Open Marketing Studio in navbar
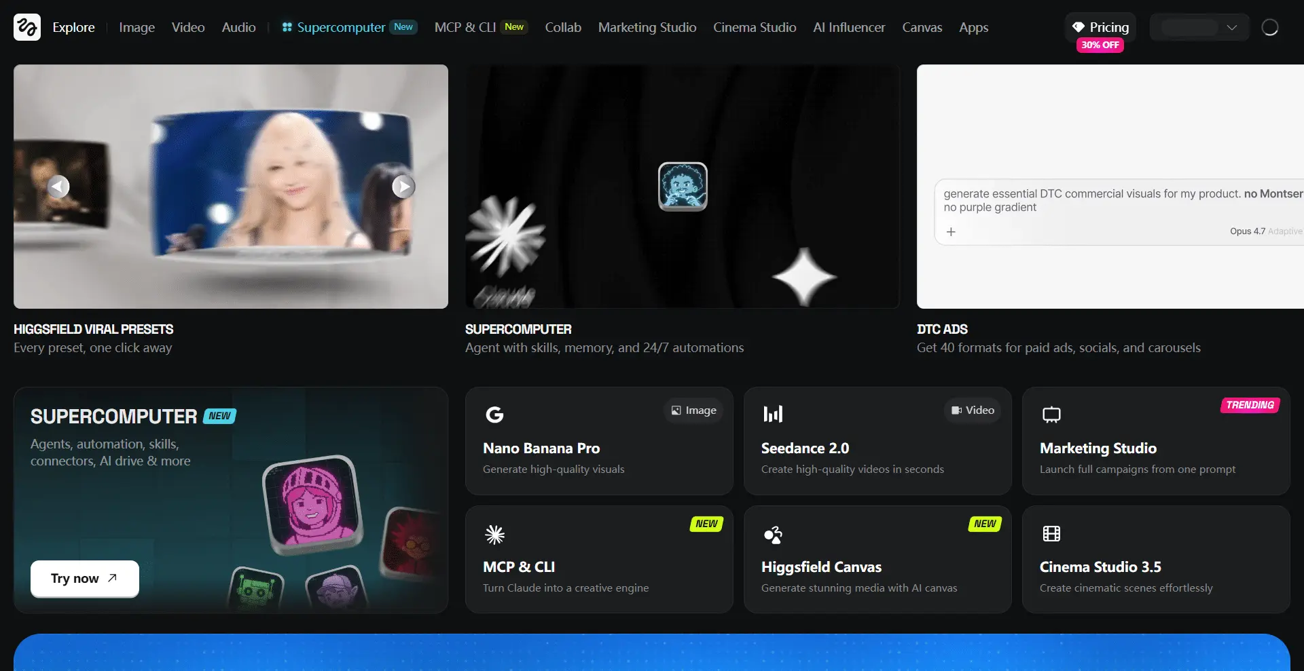Viewport: 1304px width, 671px height. tap(647, 27)
